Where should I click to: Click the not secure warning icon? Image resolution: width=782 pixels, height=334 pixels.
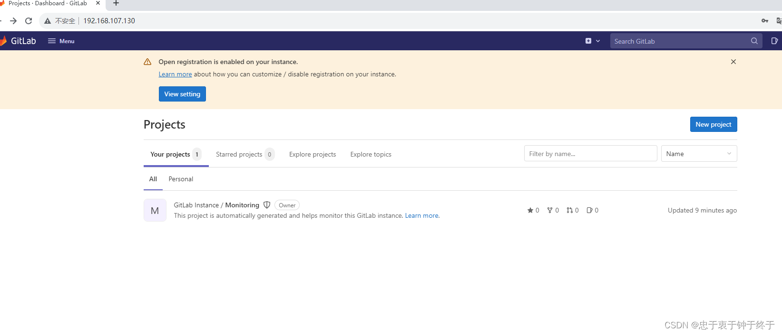[x=48, y=21]
